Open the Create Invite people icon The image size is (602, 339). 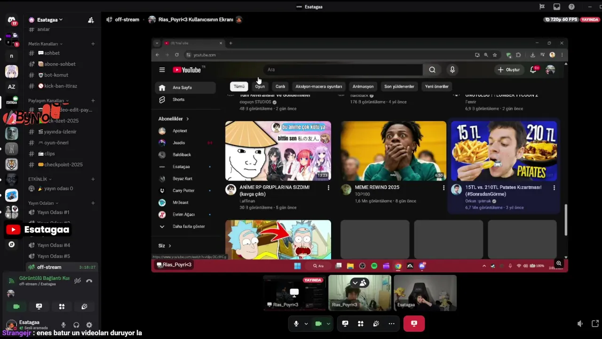(x=91, y=20)
